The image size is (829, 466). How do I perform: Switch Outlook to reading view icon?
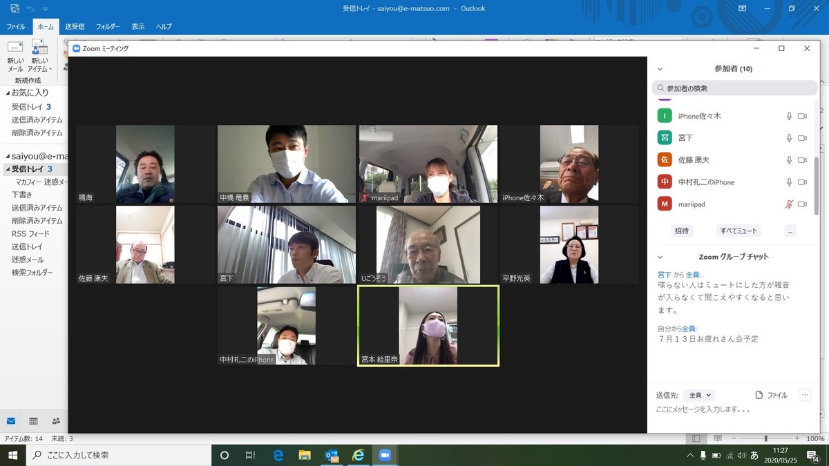coord(716,438)
